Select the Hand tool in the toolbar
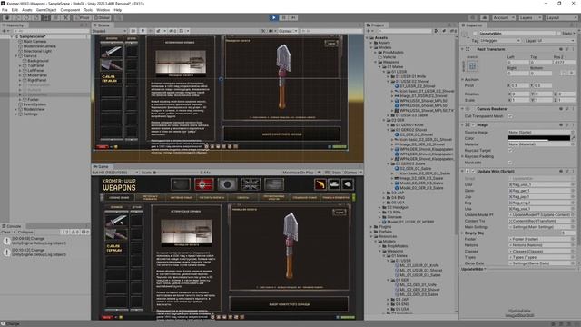 click(7, 17)
